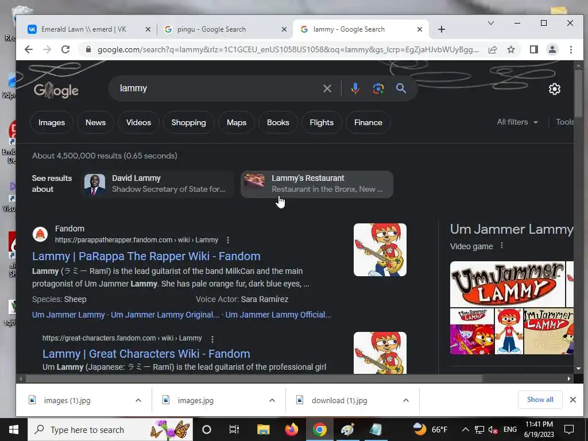The width and height of the screenshot is (588, 441).
Task: Click the large Um Jammer Lammy logo image
Action: [x=508, y=284]
